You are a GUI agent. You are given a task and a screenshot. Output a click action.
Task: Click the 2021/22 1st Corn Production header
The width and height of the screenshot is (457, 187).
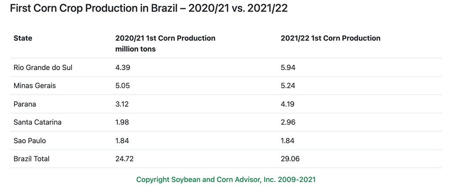pyautogui.click(x=330, y=38)
